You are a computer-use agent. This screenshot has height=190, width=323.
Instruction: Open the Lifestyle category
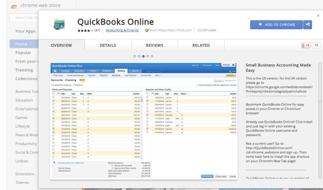click(22, 127)
